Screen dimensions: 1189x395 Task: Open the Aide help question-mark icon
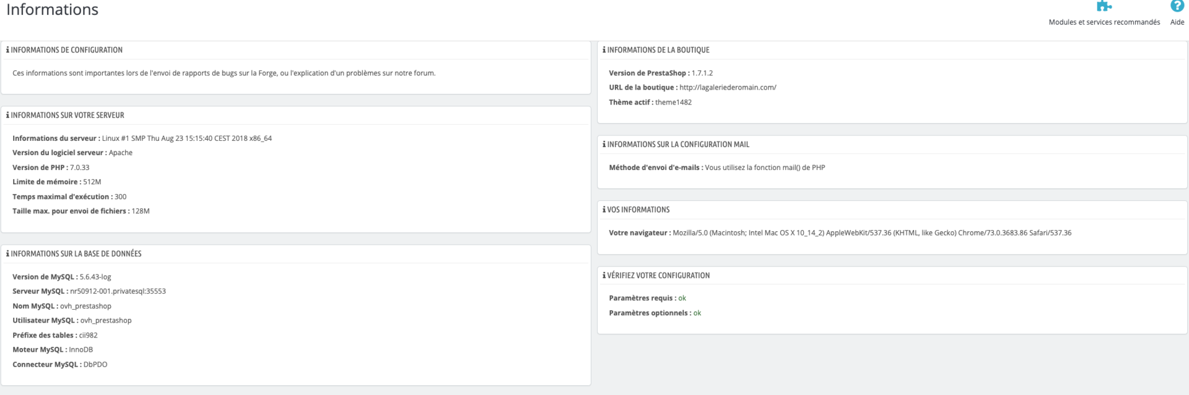(1177, 6)
